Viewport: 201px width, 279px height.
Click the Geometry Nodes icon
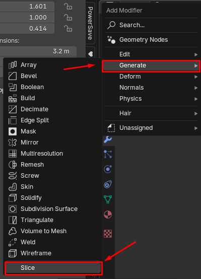click(x=111, y=40)
